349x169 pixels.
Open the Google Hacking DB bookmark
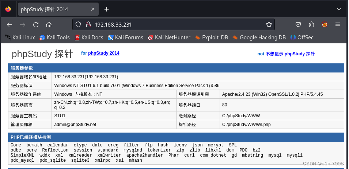point(259,38)
